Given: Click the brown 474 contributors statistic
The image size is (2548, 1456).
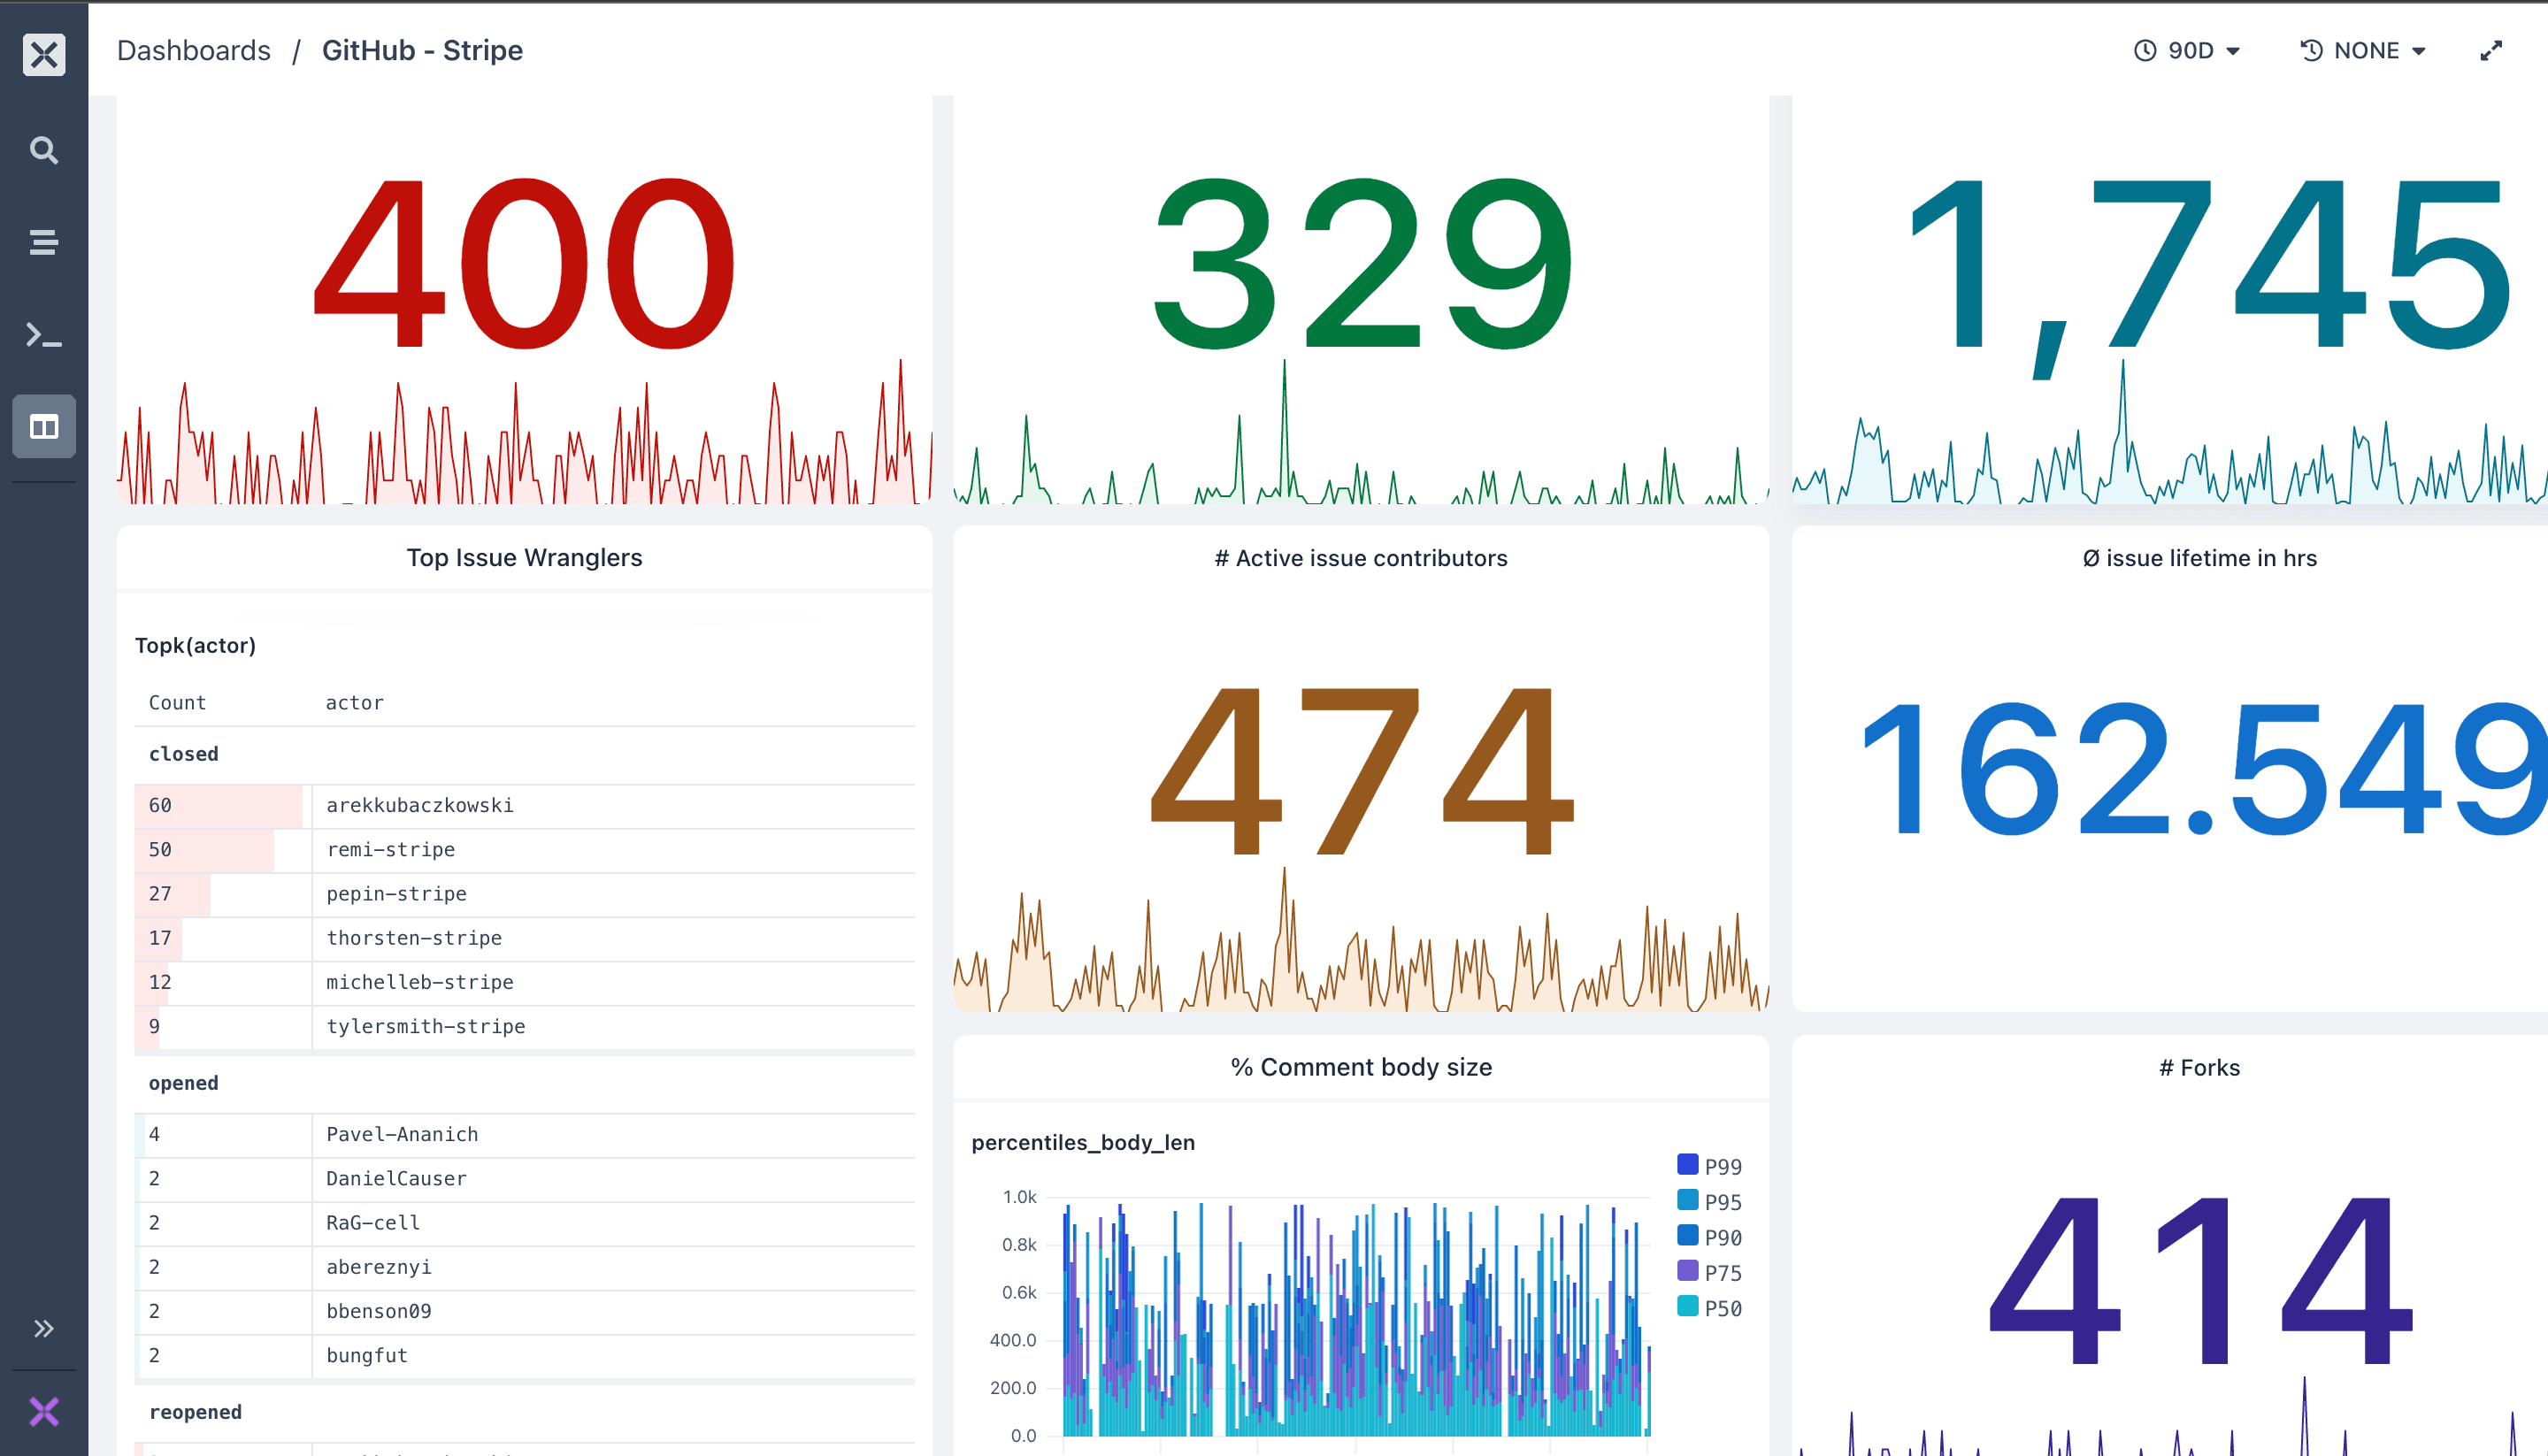Looking at the screenshot, I should click(1361, 771).
